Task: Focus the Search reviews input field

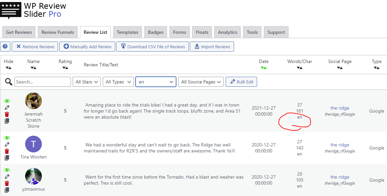Action: (x=43, y=82)
